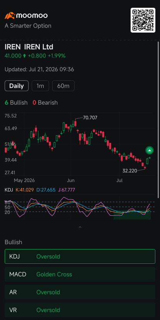Screen dimensions: 160x320
Task: Click the vertical scrollbar on the right
Action: click(x=158, y=119)
